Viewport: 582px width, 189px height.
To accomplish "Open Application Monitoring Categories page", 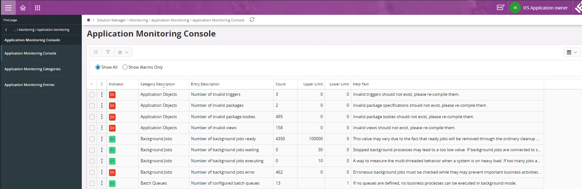I will [32, 69].
